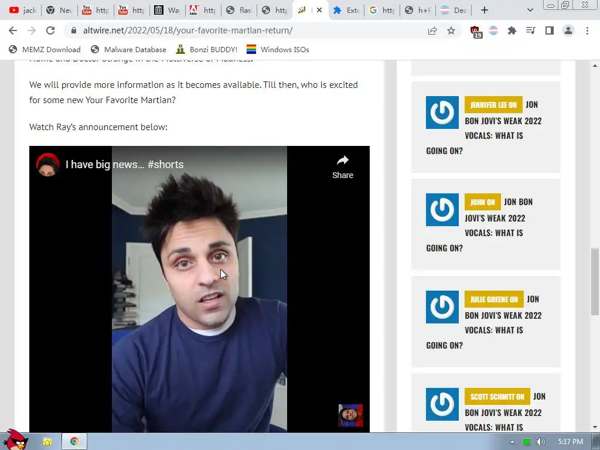Click 'SCOTT SCHMITT ON' comment label
This screenshot has width=600, height=450.
[497, 397]
